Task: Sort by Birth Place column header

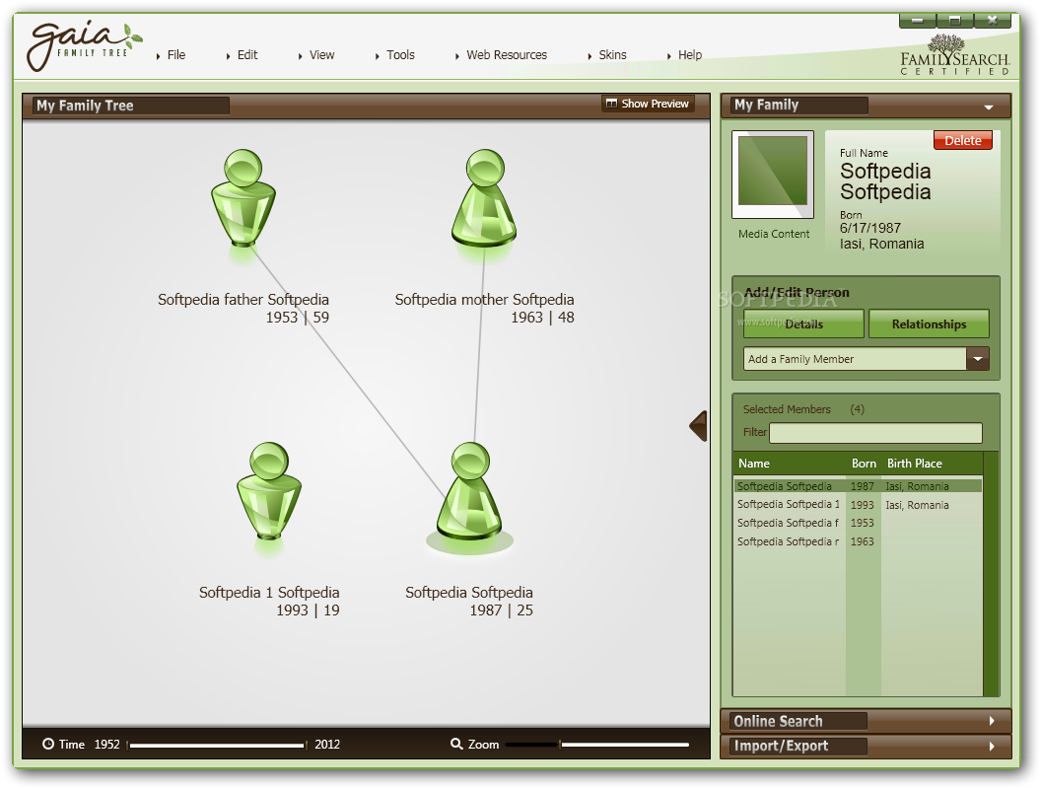Action: [x=914, y=464]
